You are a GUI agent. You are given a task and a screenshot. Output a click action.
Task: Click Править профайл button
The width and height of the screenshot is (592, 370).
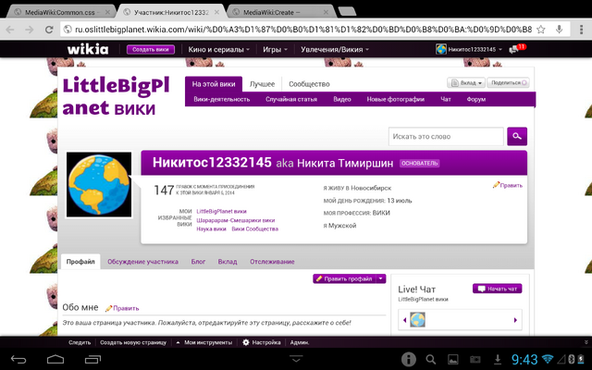(x=344, y=278)
